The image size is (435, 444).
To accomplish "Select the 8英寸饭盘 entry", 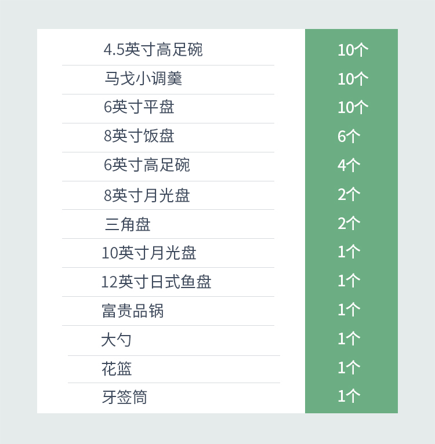I will [139, 136].
